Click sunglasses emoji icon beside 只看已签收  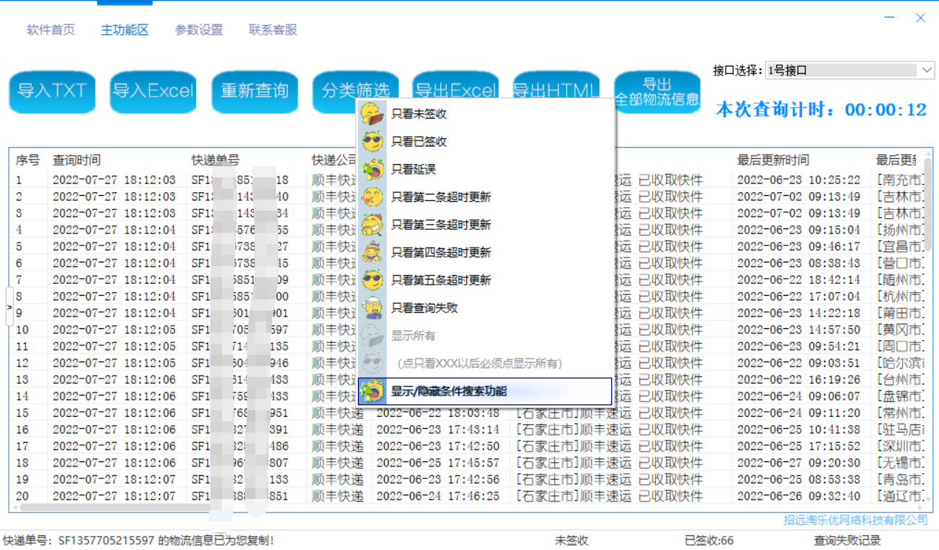click(x=371, y=142)
